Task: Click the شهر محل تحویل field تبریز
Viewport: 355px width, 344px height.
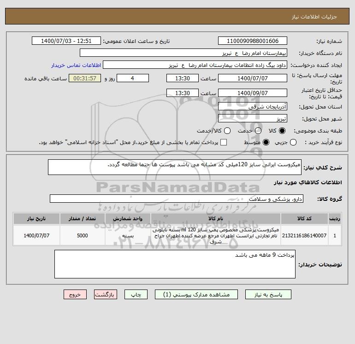Action: pyautogui.click(x=253, y=118)
